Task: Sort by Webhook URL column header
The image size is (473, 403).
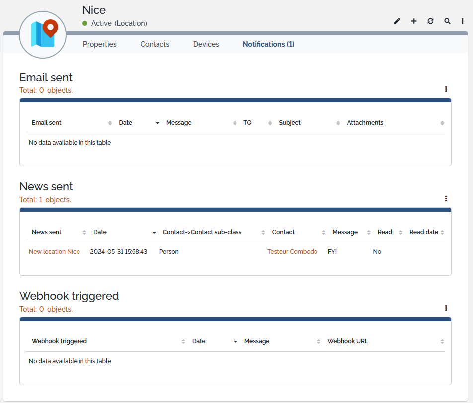Action: click(348, 341)
